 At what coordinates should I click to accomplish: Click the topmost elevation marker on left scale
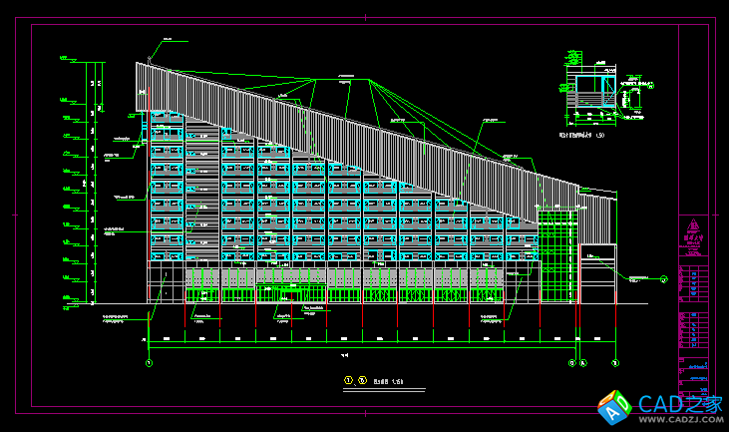[66, 59]
